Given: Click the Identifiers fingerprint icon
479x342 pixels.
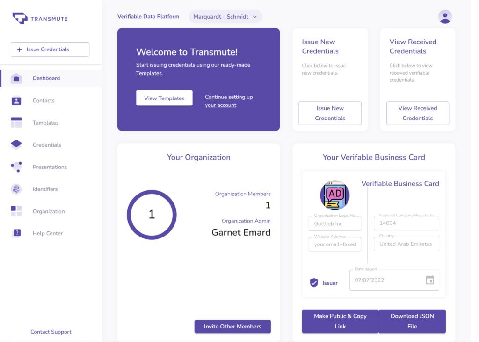Looking at the screenshot, I should 16,189.
